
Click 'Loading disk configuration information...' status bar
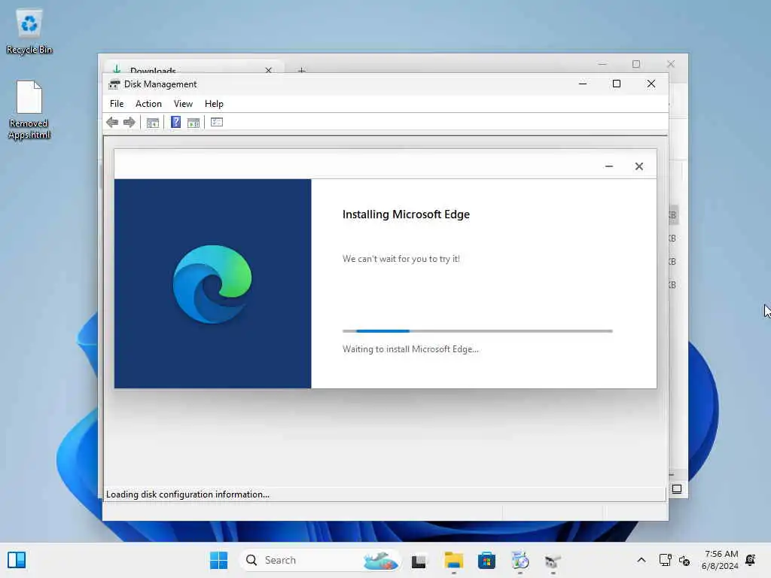(385, 494)
